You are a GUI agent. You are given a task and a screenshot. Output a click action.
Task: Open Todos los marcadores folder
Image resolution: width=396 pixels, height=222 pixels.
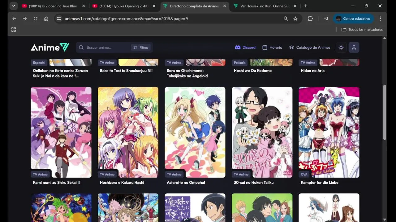362,30
